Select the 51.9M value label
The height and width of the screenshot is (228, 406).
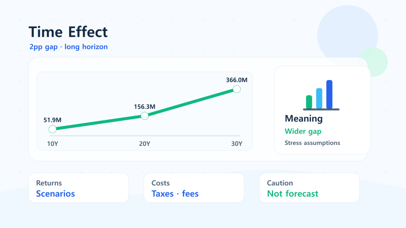(x=52, y=120)
